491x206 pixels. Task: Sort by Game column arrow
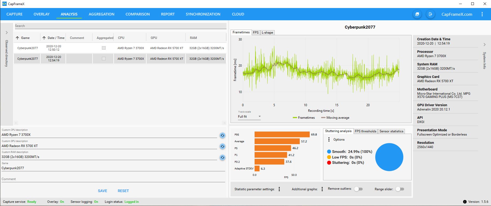point(17,38)
